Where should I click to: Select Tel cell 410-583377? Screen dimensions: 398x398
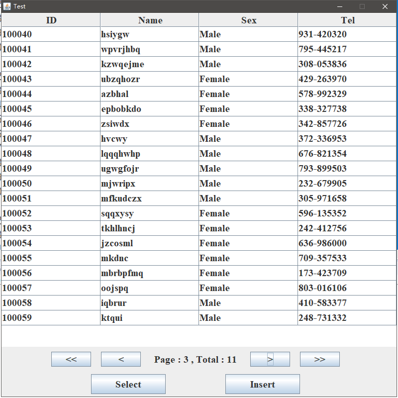pos(347,303)
